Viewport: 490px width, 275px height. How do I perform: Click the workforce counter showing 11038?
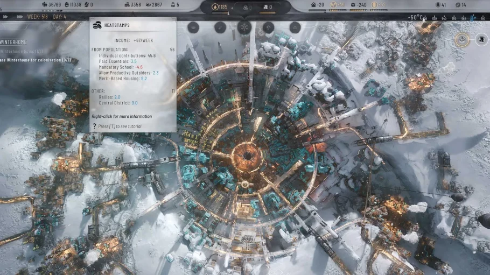pyautogui.click(x=73, y=5)
